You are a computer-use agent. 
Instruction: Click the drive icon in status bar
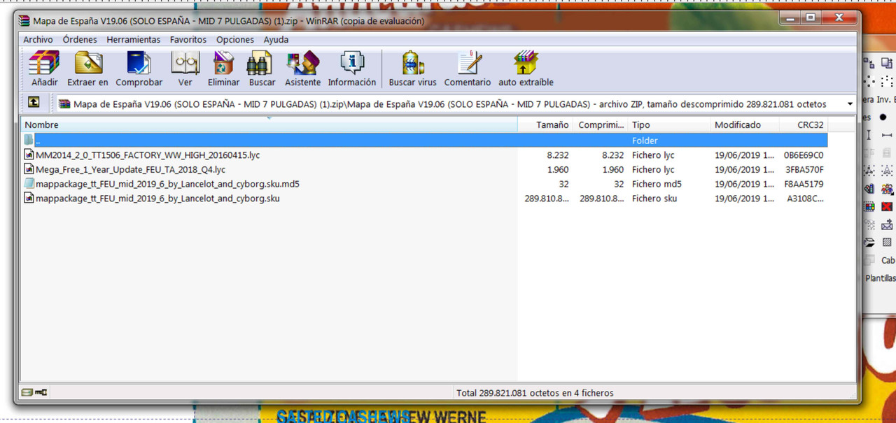[27, 392]
